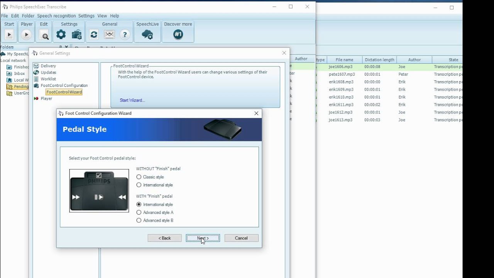Select the joe1606.mp3 file row

389,67
